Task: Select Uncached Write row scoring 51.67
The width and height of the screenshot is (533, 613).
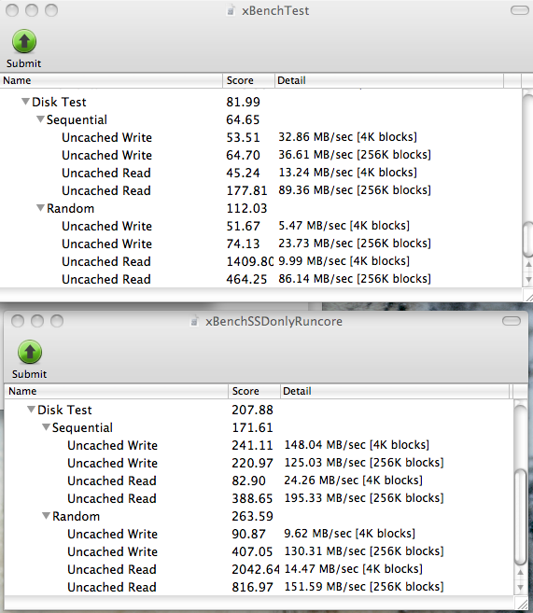Action: coord(260,226)
